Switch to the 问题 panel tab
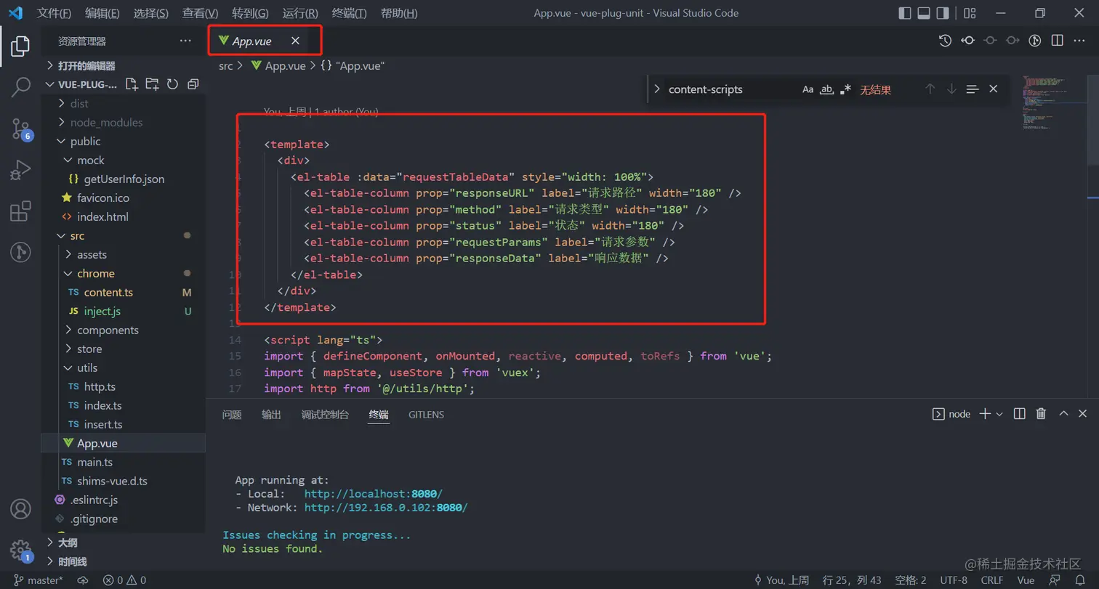Viewport: 1099px width, 589px height. tap(232, 415)
